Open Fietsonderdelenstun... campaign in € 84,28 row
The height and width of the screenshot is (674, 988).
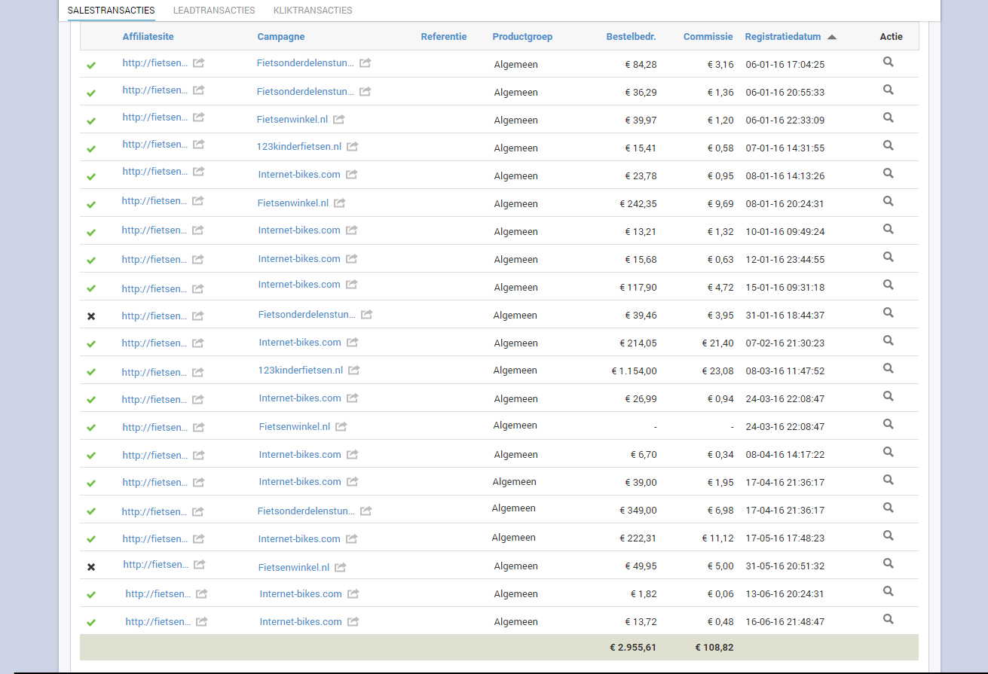tap(305, 63)
